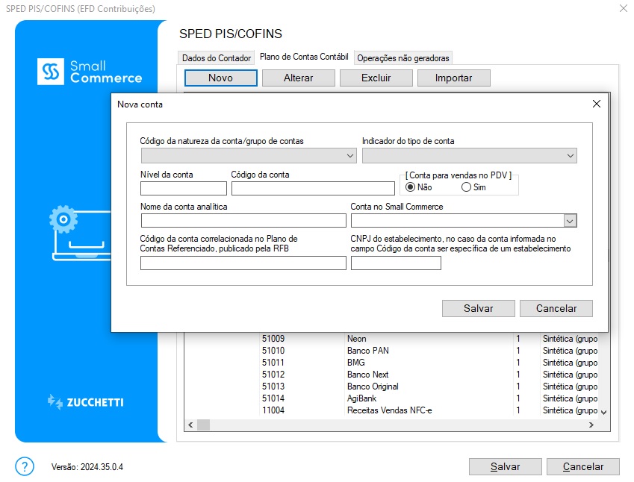This screenshot has width=634, height=482.
Task: Select the Sim radio button
Action: pos(467,187)
